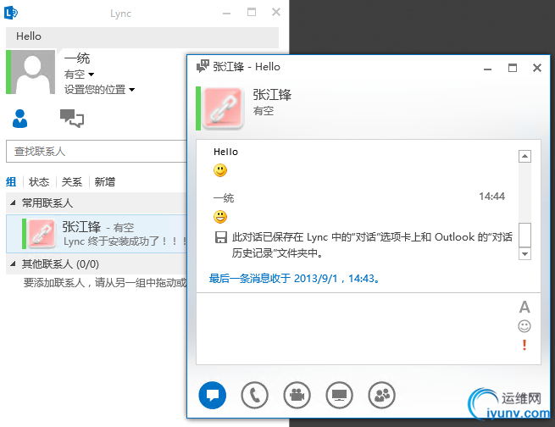The width and height of the screenshot is (555, 427).
Task: Close the 张江锋 conversation window
Action: [x=537, y=68]
